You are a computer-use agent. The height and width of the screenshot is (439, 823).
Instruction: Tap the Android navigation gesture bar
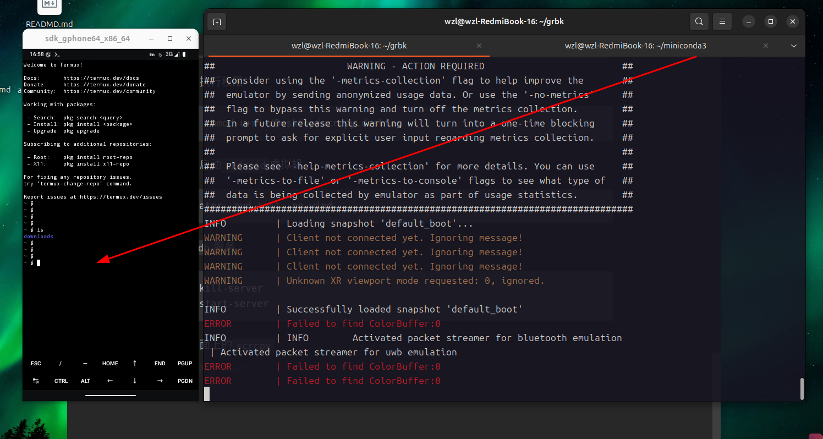(111, 395)
